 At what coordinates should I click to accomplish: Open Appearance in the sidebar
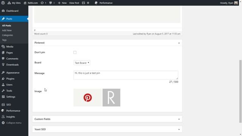coord(14,73)
